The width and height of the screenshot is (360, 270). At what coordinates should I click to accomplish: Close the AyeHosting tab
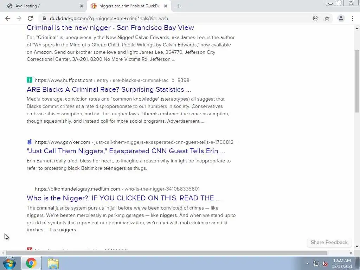pyautogui.click(x=82, y=6)
